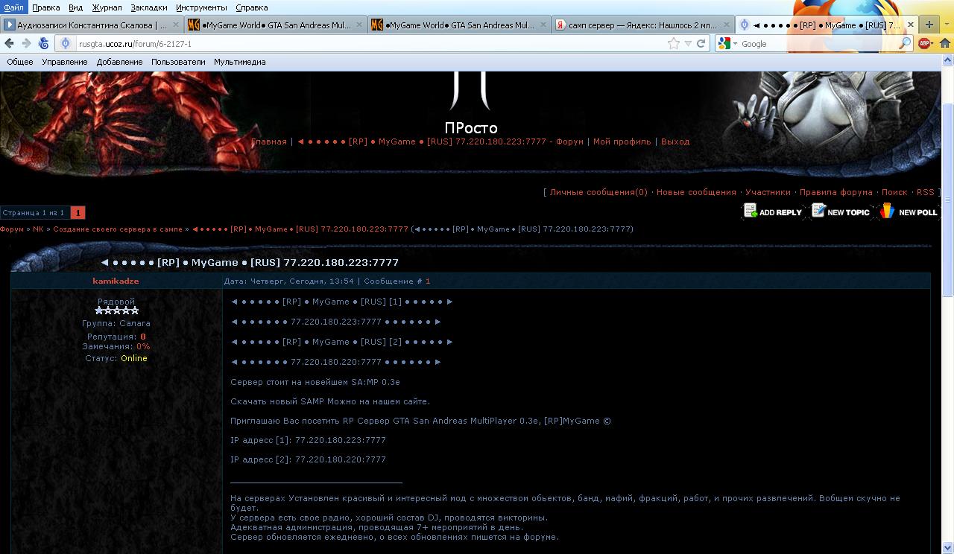Click the New Topic button

841,211
